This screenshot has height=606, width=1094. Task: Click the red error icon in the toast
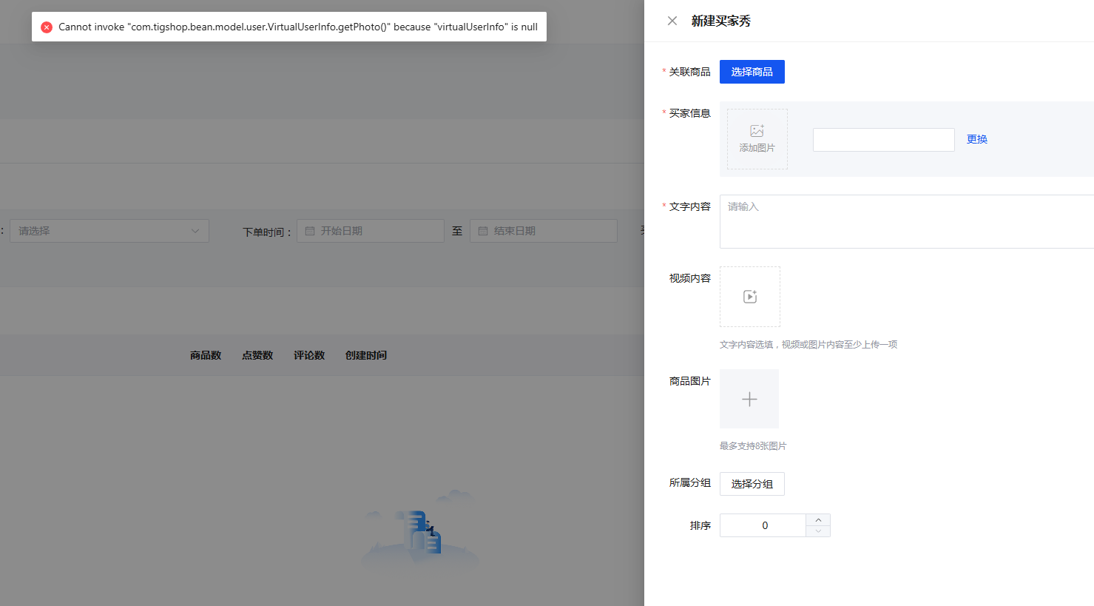47,27
